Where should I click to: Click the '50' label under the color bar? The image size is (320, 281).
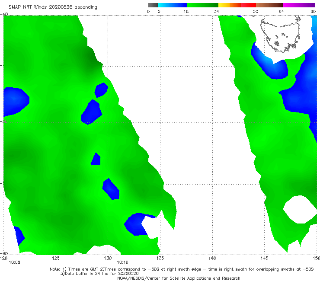point(256,11)
